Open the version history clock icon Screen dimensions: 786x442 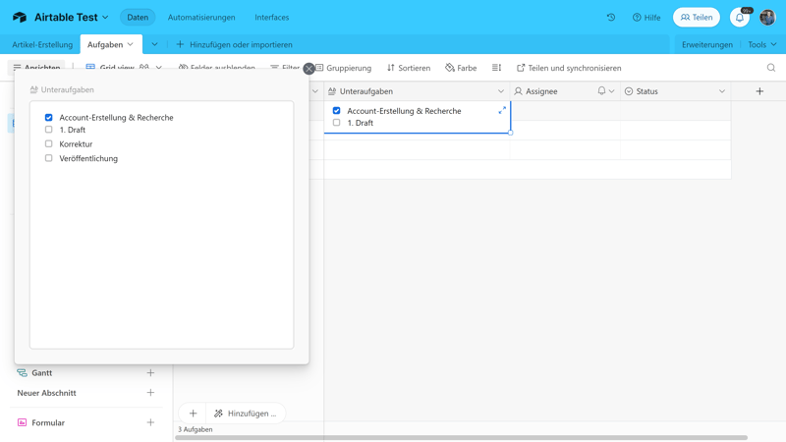click(611, 18)
